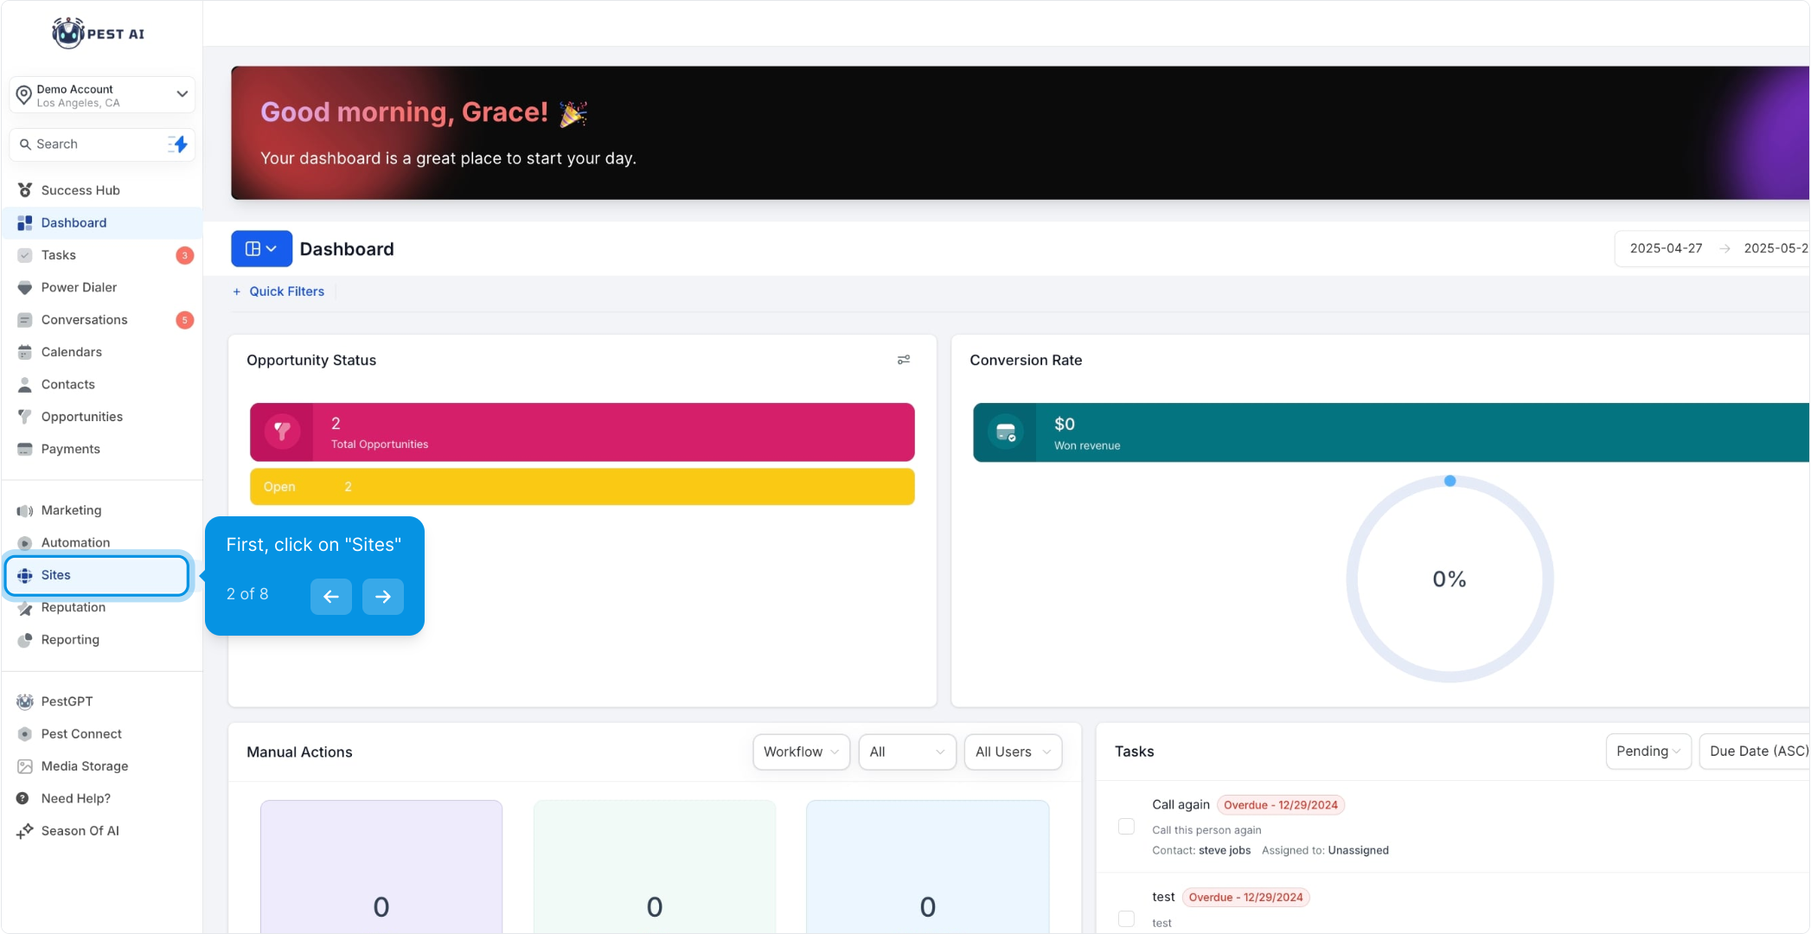
Task: Click the purple manual actions card
Action: click(x=381, y=867)
